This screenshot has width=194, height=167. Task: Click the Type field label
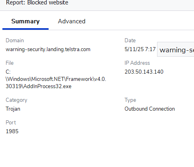tap(130, 100)
